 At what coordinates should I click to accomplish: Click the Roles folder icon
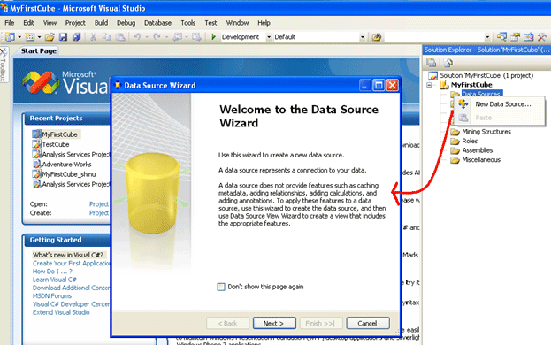tap(455, 142)
